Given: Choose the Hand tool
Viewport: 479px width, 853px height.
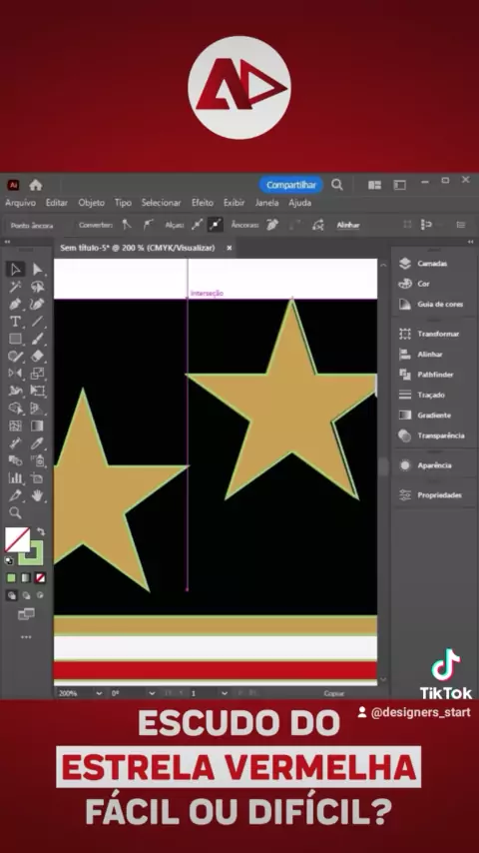Looking at the screenshot, I should [37, 495].
